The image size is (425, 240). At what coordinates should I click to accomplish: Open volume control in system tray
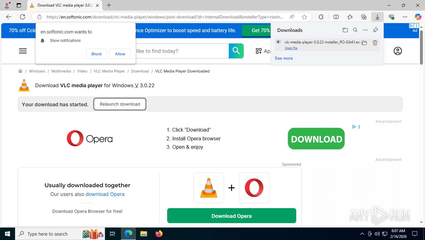tap(377, 234)
